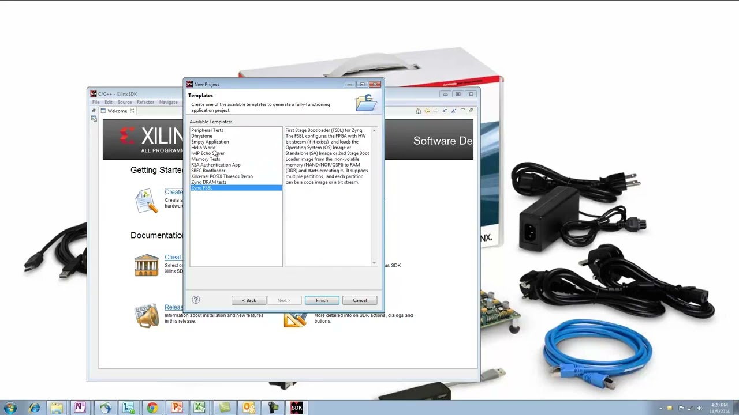This screenshot has width=739, height=415.
Task: Select the Memory Tests template
Action: tap(206, 159)
